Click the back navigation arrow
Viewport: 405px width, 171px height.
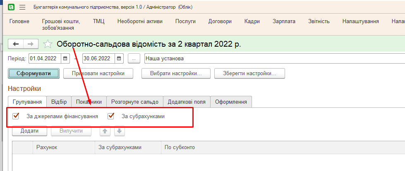coord(16,44)
